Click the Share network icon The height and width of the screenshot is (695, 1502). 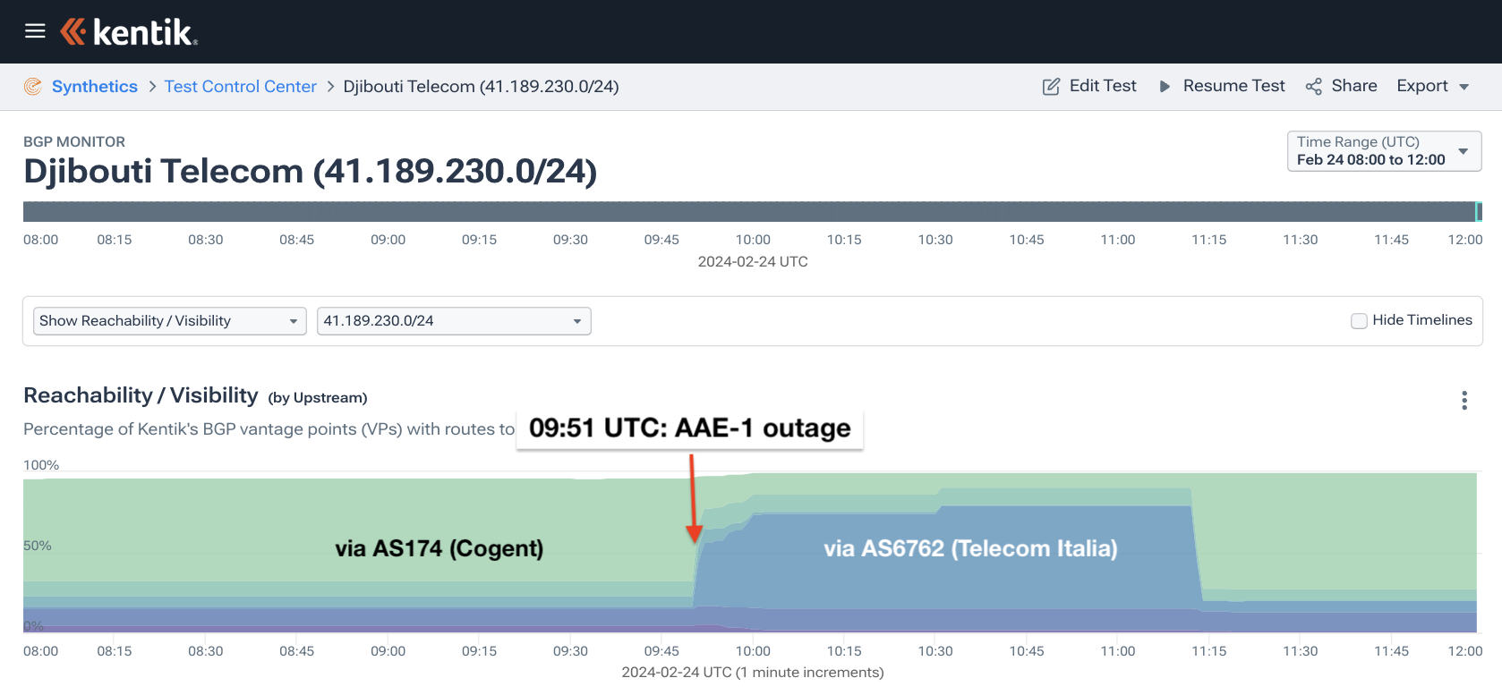point(1313,87)
